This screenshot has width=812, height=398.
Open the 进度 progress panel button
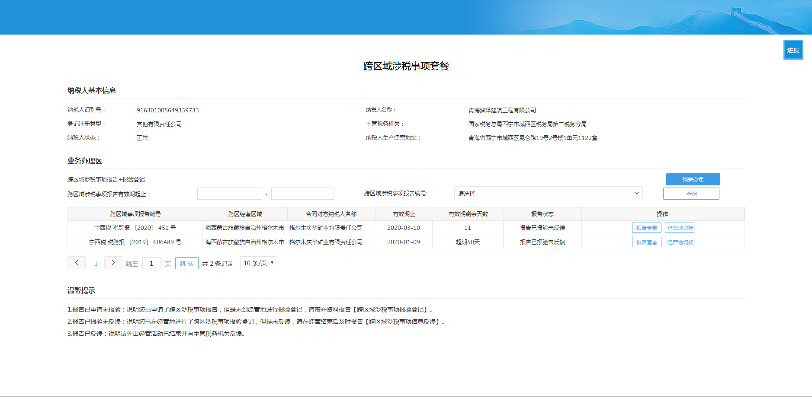(793, 50)
